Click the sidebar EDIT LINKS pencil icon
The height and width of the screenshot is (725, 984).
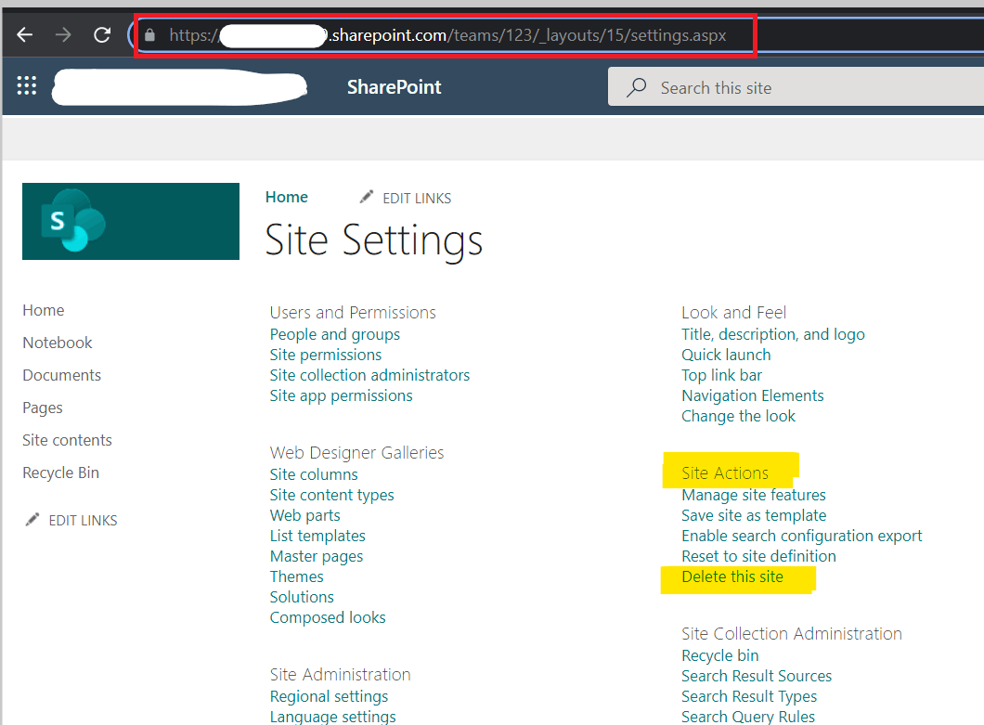(x=32, y=520)
